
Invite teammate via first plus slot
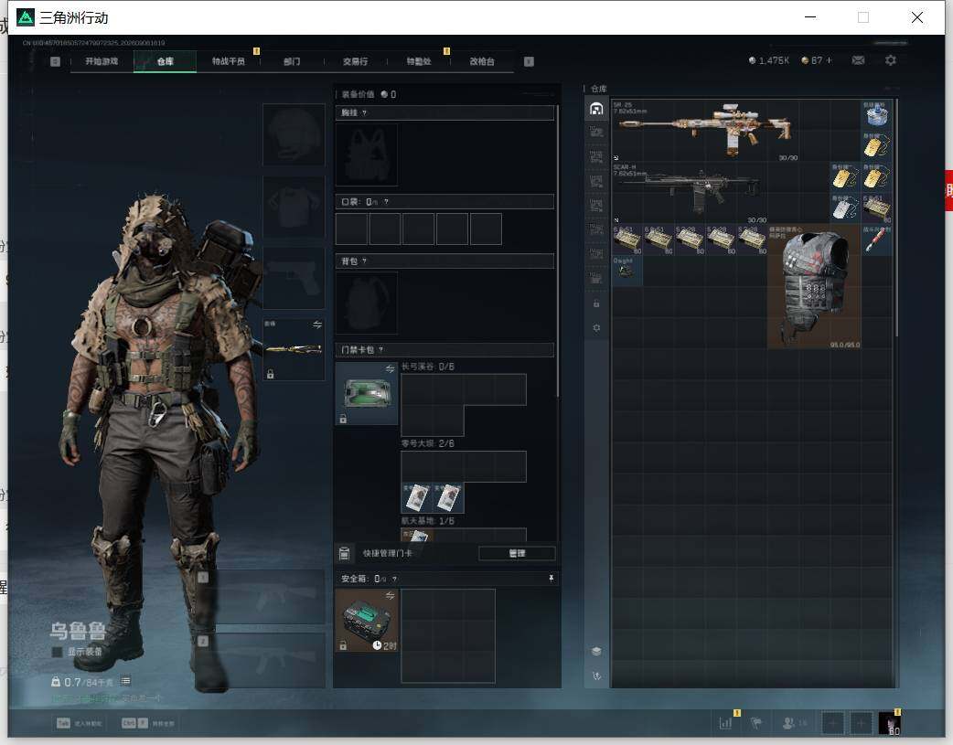pyautogui.click(x=832, y=723)
